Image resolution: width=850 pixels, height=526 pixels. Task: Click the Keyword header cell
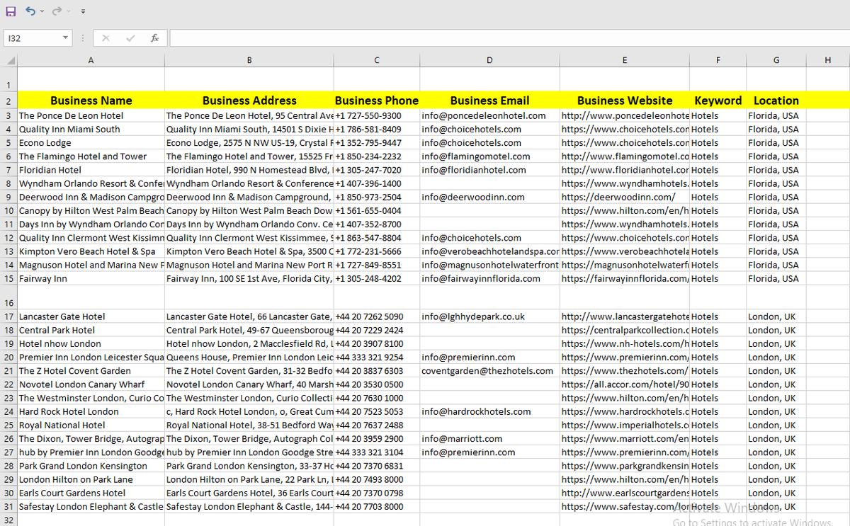point(718,101)
